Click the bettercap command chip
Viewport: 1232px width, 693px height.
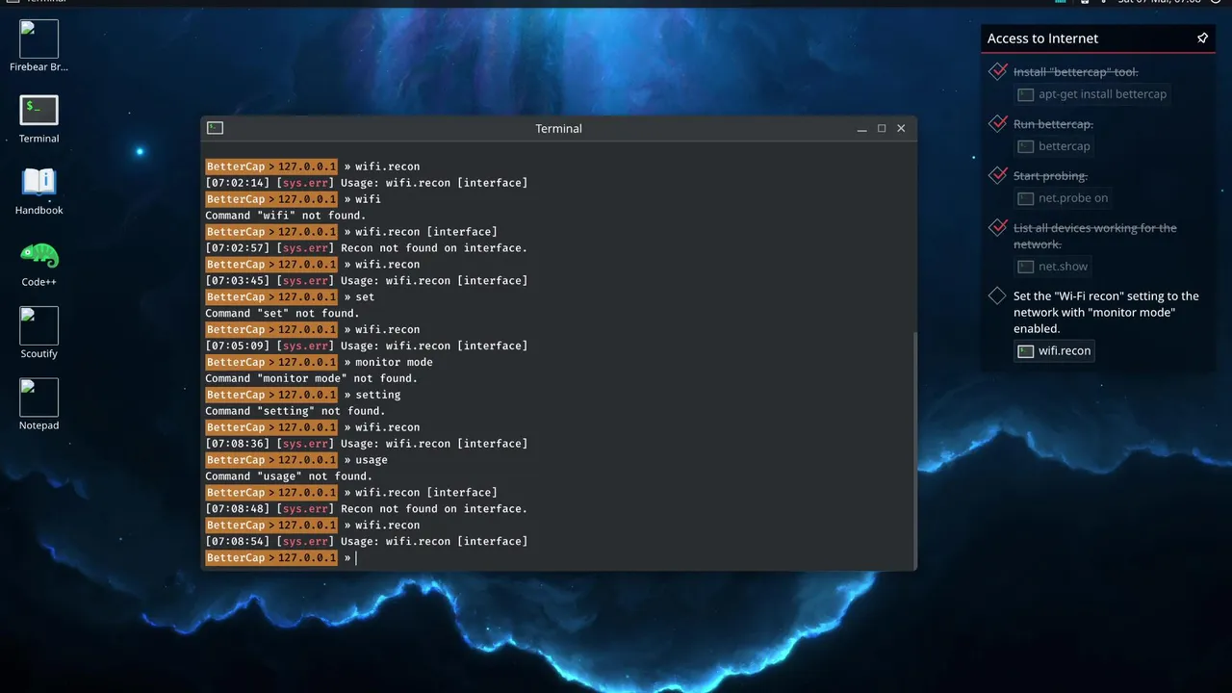1055,146
